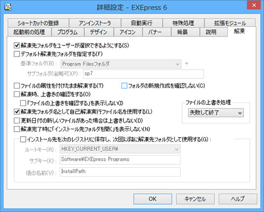This screenshot has height=212, width=264.
Task: Switch to the ショートカットの登録 tab
Action: pos(38,23)
